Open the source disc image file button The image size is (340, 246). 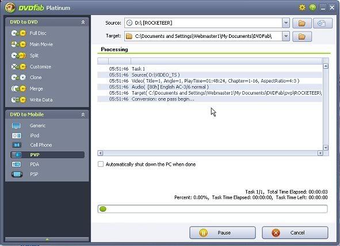(x=322, y=23)
